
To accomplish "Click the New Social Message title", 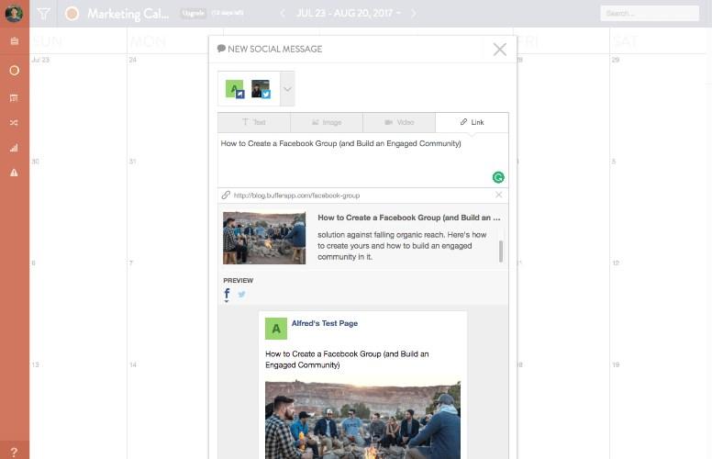I will click(x=274, y=49).
